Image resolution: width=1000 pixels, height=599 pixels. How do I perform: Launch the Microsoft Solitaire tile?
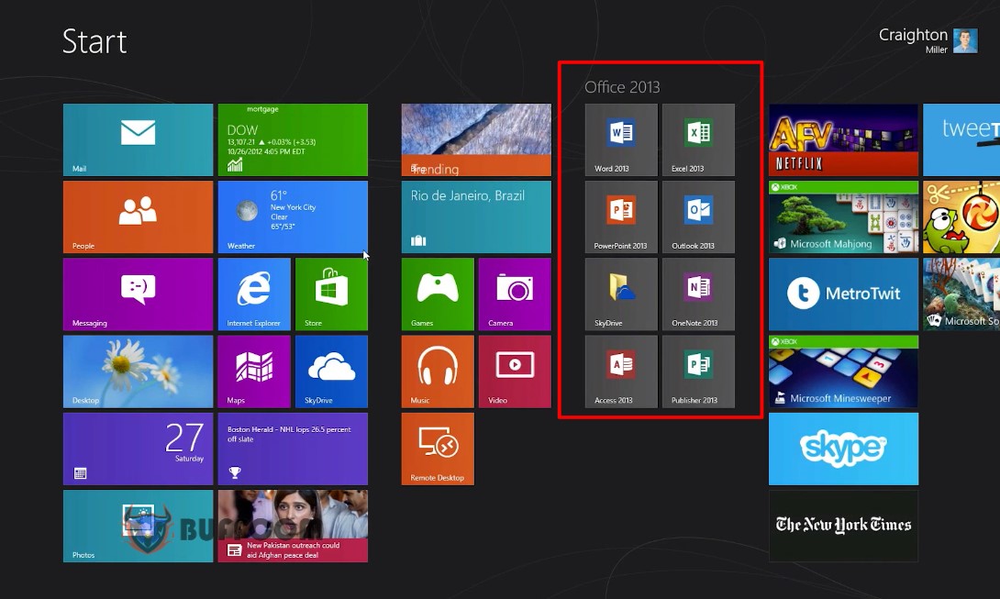[x=961, y=294]
